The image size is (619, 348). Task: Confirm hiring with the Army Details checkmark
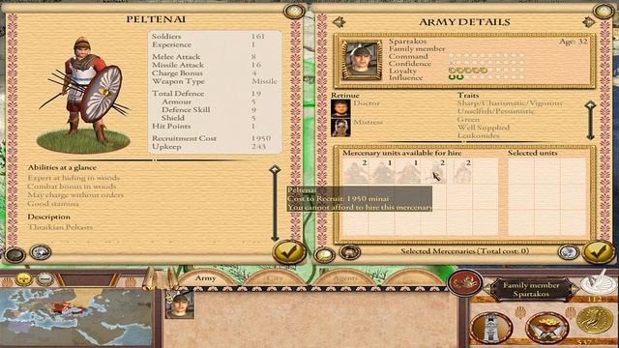pos(599,252)
